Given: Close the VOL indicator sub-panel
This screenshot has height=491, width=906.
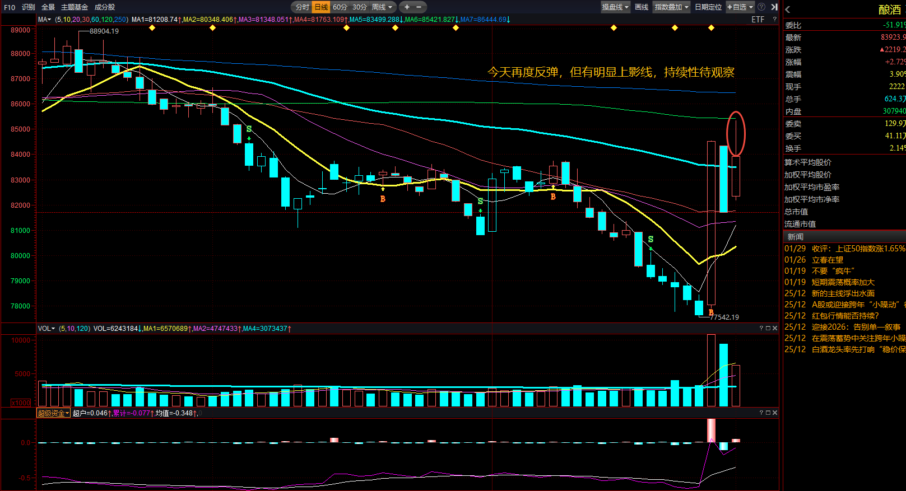Looking at the screenshot, I should click(x=775, y=328).
